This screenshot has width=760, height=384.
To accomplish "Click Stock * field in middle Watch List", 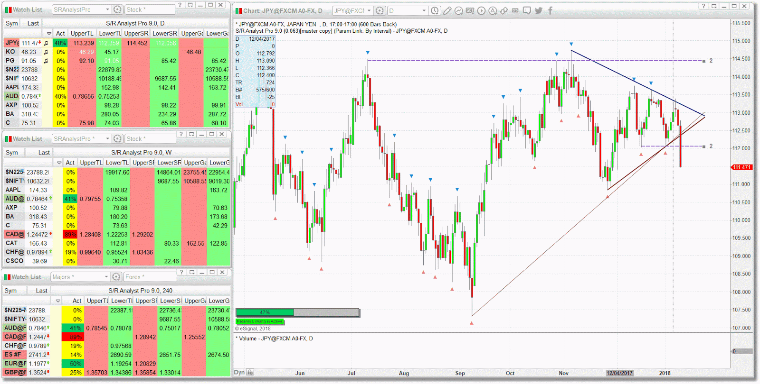I will click(150, 139).
